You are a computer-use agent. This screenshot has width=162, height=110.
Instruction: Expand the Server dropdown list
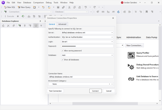pyautogui.click(x=112, y=33)
